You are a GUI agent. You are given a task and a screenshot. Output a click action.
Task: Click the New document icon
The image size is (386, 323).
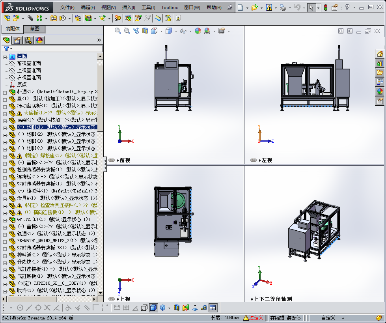point(240,7)
